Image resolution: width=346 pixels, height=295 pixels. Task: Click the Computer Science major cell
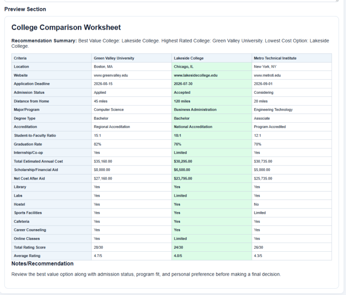(x=132, y=110)
